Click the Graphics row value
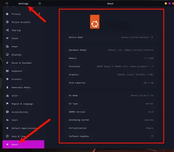The image size is (174, 152). click(x=135, y=75)
